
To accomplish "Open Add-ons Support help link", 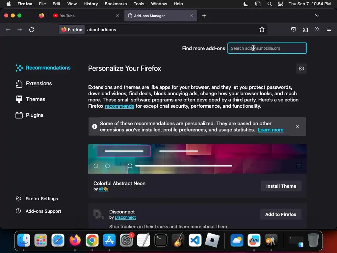I will click(39, 211).
